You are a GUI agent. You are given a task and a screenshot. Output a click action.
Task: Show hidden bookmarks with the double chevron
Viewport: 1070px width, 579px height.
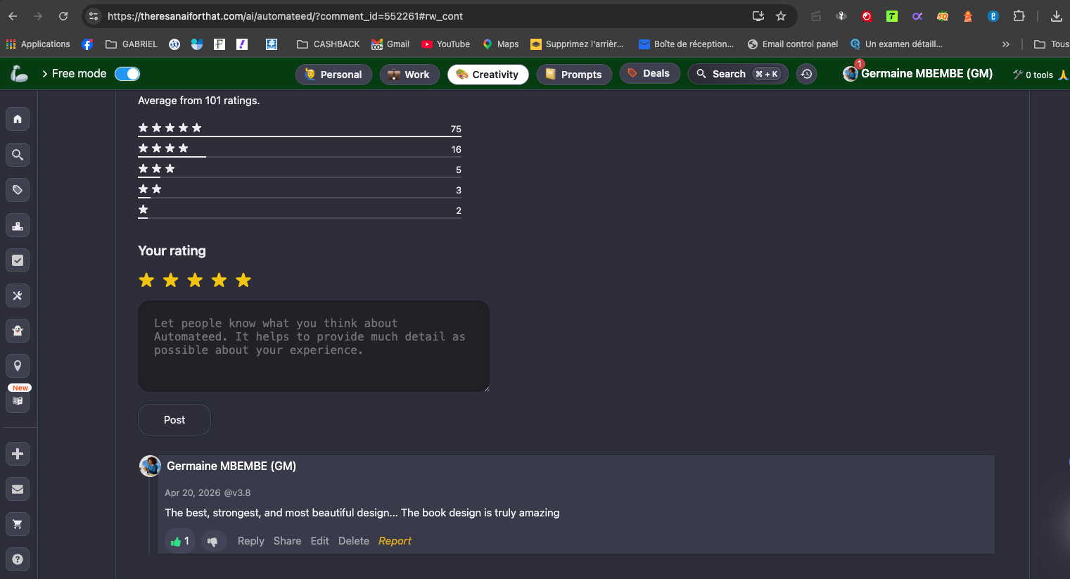coord(1006,44)
